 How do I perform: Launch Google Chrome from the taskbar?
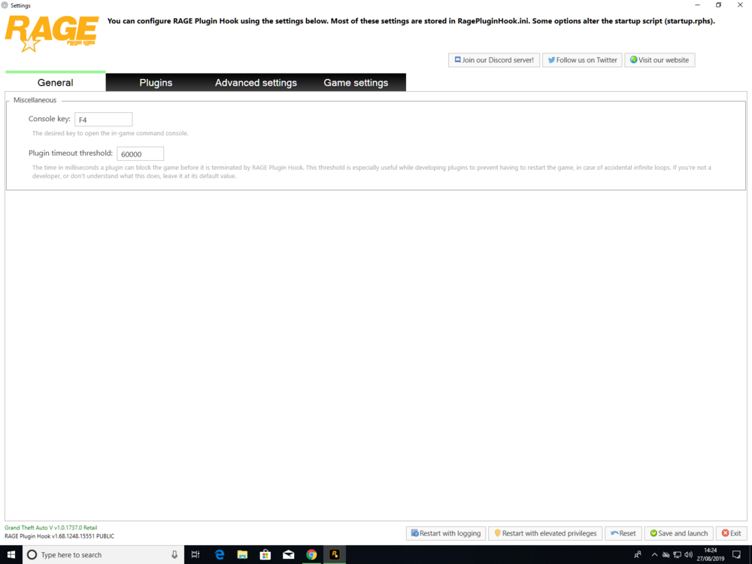pos(311,554)
